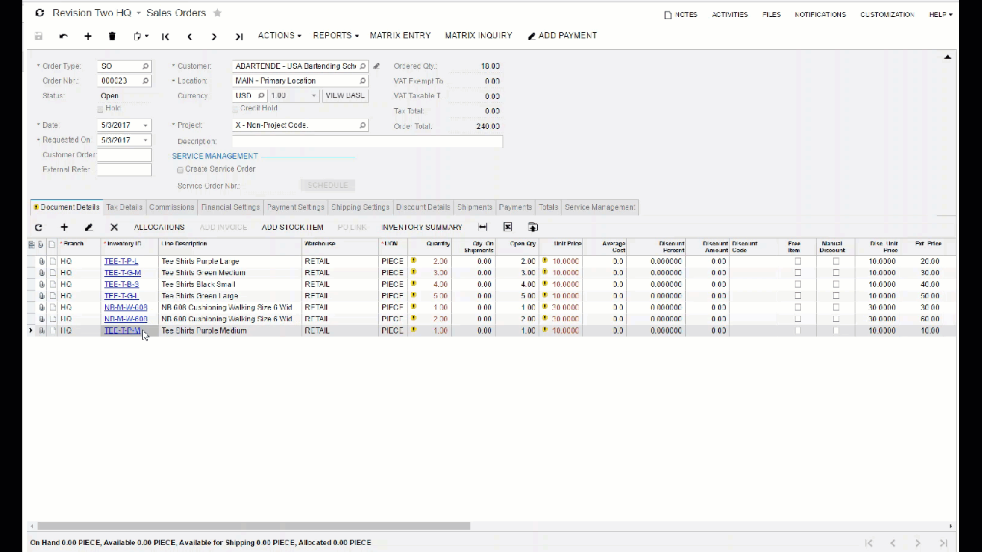This screenshot has width=982, height=552.
Task: Add a new sales order record
Action: (87, 35)
